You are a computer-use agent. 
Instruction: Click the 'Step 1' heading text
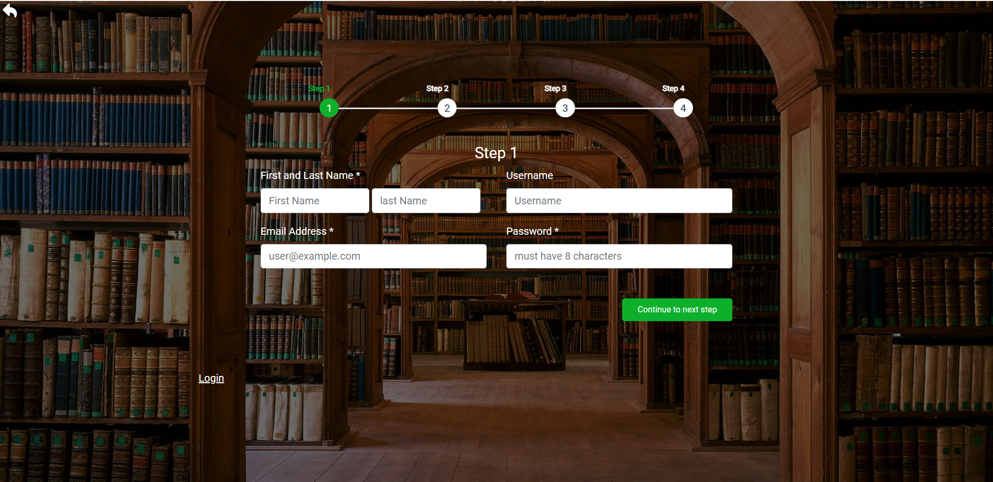click(495, 153)
